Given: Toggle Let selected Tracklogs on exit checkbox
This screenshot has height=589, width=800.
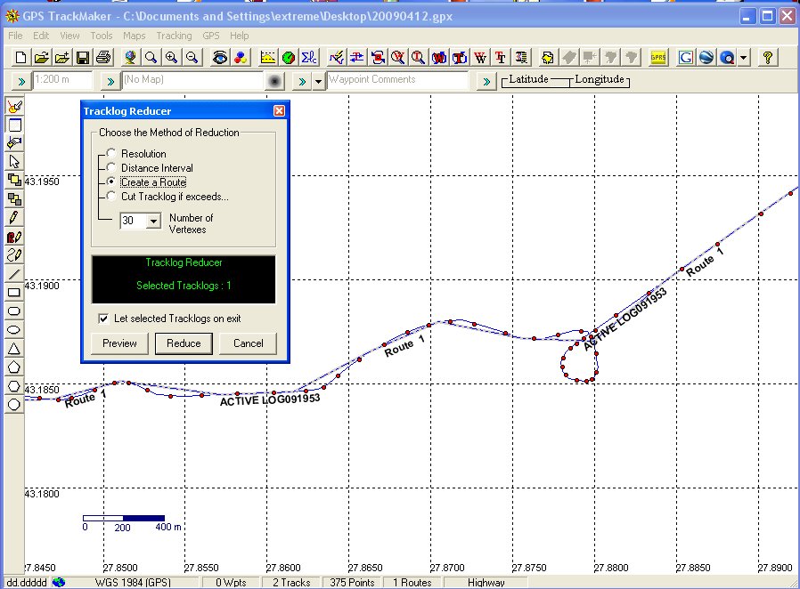Looking at the screenshot, I should (103, 319).
